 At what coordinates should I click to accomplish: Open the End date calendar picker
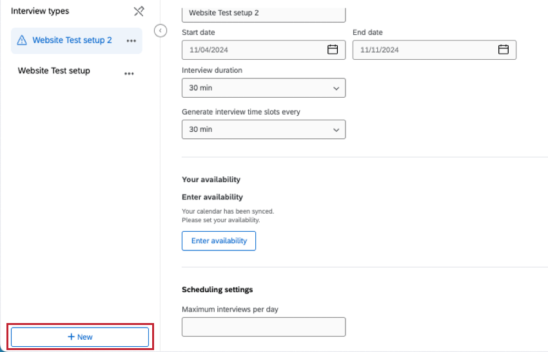click(504, 50)
